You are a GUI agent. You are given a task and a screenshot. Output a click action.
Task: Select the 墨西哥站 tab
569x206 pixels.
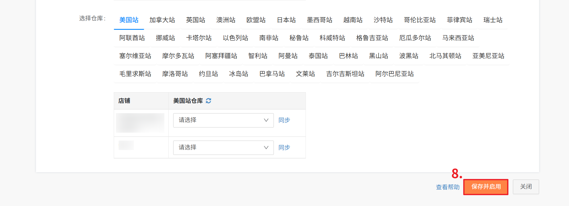[319, 20]
